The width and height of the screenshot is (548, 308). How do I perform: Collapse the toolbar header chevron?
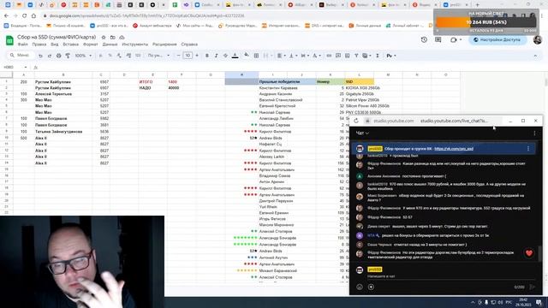[535, 56]
